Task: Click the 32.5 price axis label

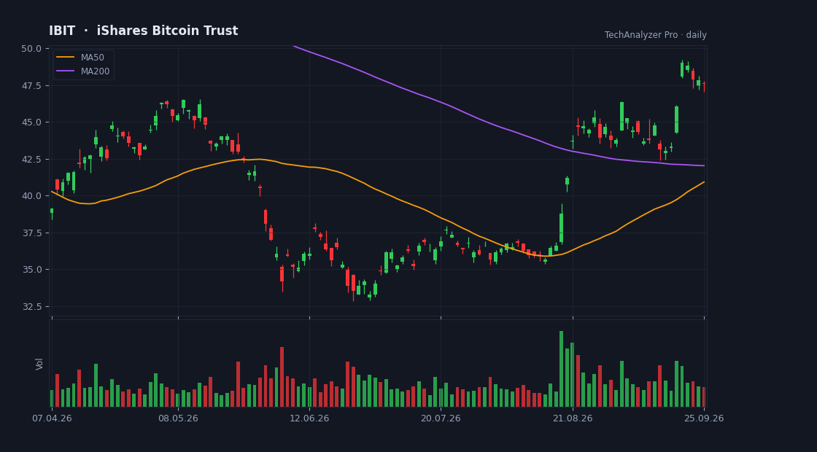Action: pyautogui.click(x=31, y=306)
